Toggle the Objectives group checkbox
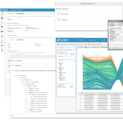The width and height of the screenshot is (123, 123). [59, 77]
